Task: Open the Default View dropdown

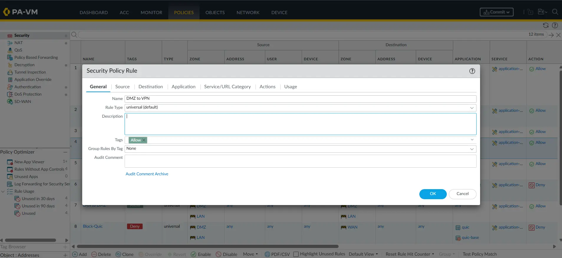Action: (x=363, y=254)
